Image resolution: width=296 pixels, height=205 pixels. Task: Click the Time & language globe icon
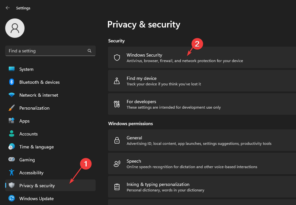12,146
